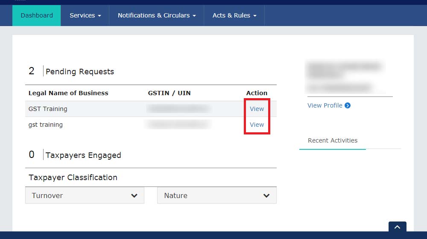The image size is (427, 239).
Task: Click the GSTIN / UIN column header
Action: tap(169, 93)
